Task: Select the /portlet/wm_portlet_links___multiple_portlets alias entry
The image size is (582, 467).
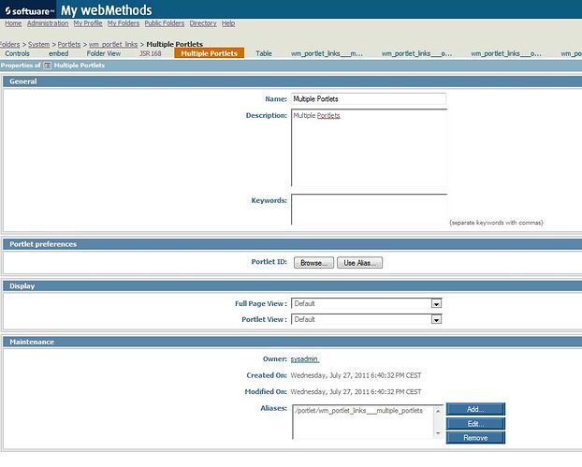Action: pos(359,411)
